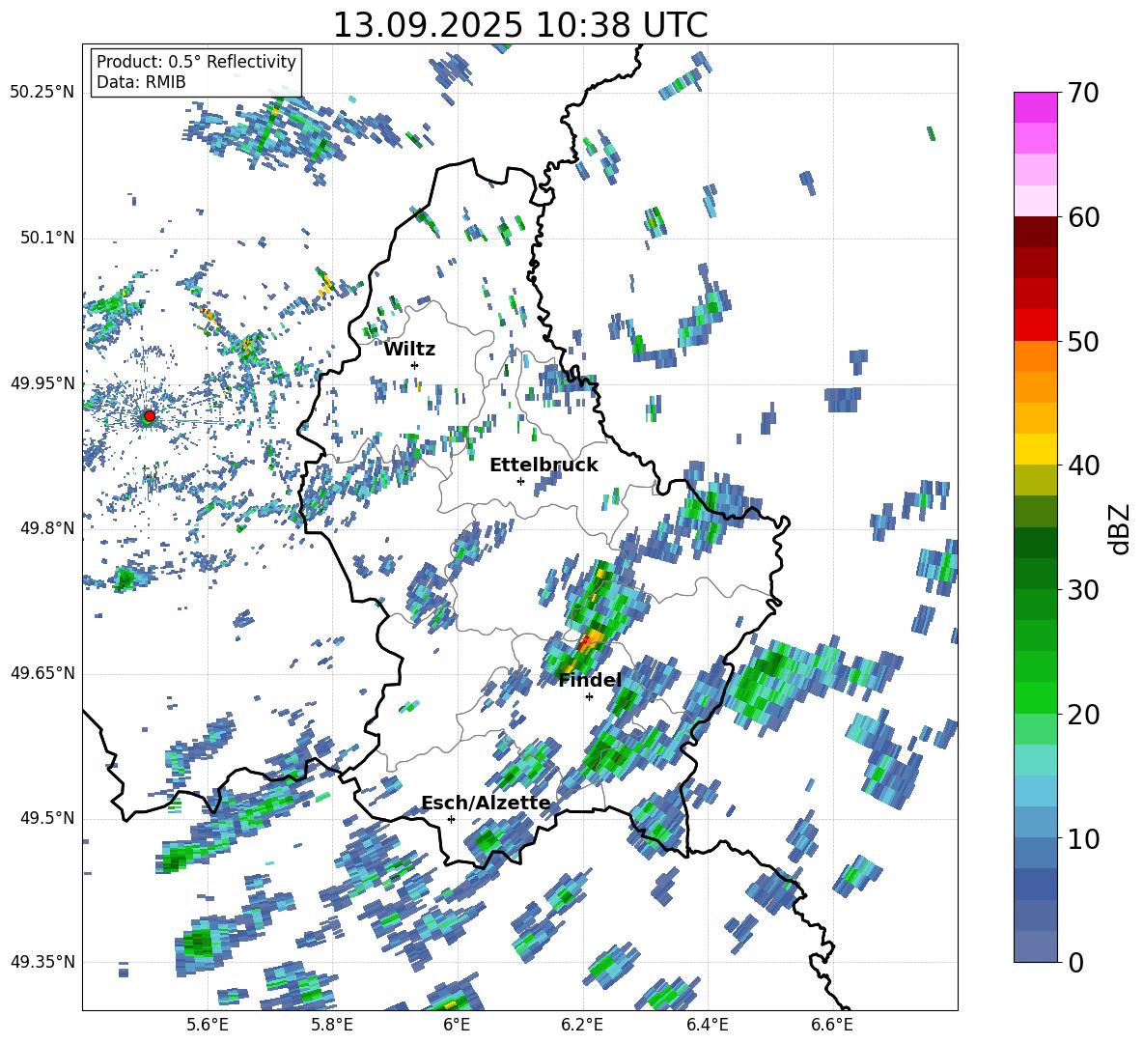Click the Product: 0.5° Reflectivity text
1143x1044 pixels.
[196, 62]
